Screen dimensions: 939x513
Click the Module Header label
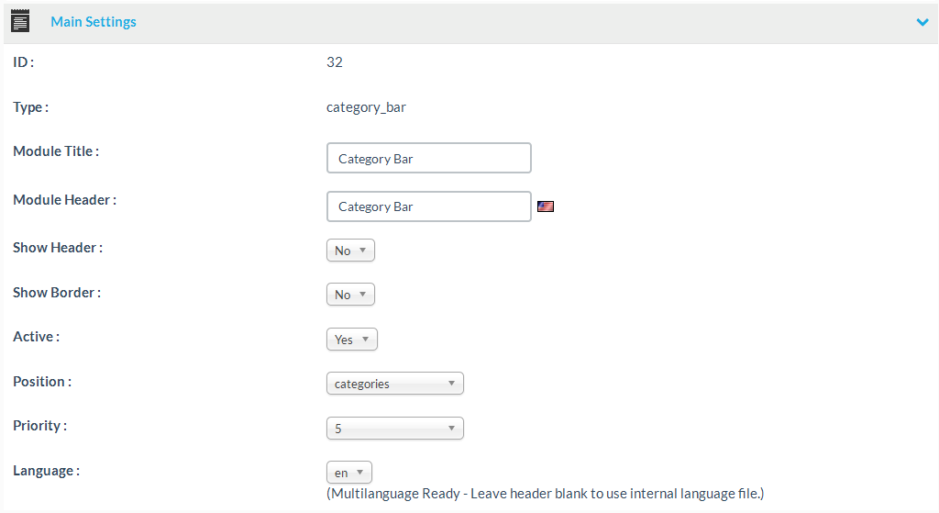point(64,200)
